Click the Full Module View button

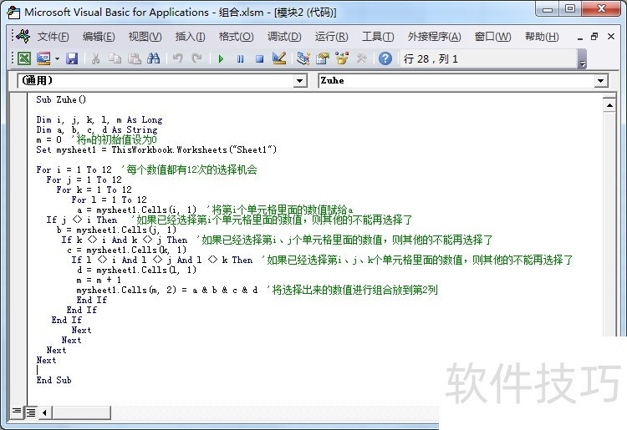pyautogui.click(x=30, y=412)
